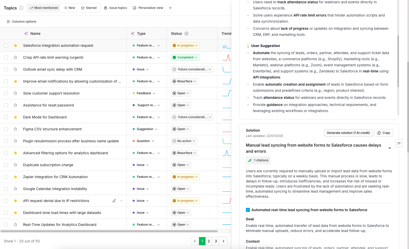Tick the Duplicate subscription charge checkbox

click(6, 165)
